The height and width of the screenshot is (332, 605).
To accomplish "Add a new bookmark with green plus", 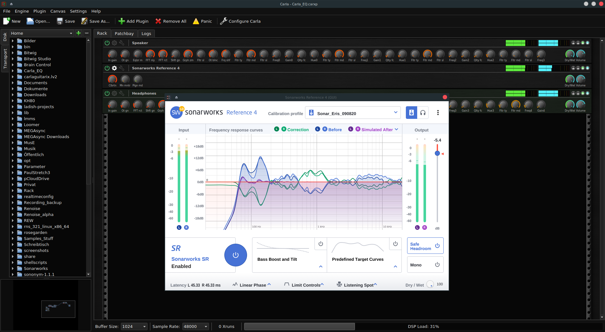I will tap(78, 33).
